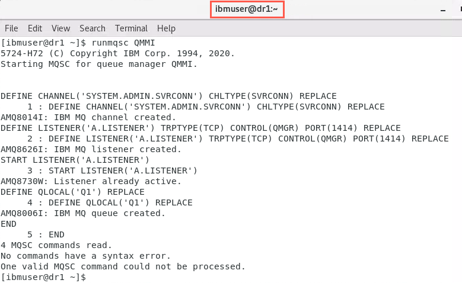Open the Edit menu

point(35,28)
